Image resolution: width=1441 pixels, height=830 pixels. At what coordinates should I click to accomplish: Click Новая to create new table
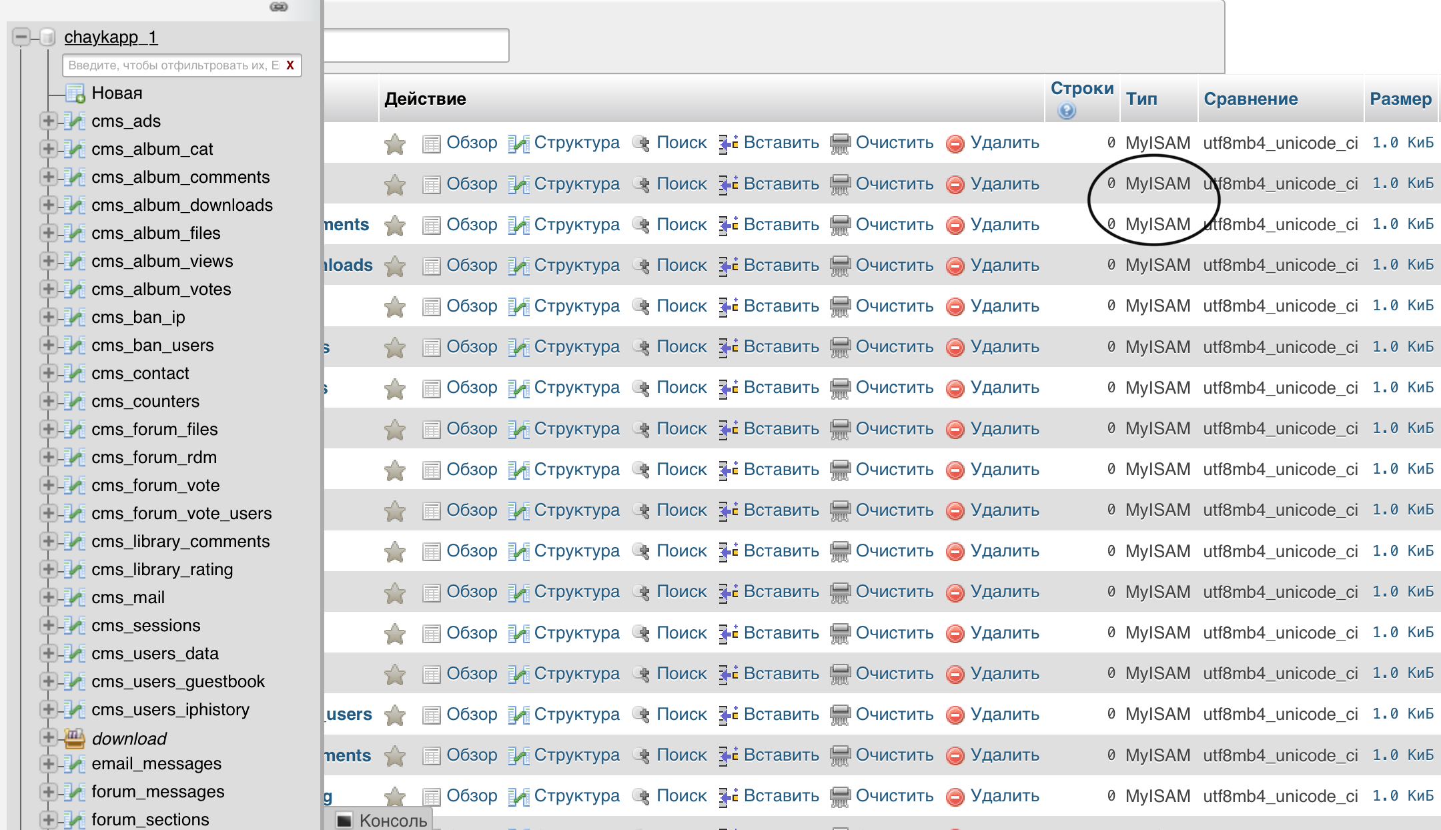117,93
